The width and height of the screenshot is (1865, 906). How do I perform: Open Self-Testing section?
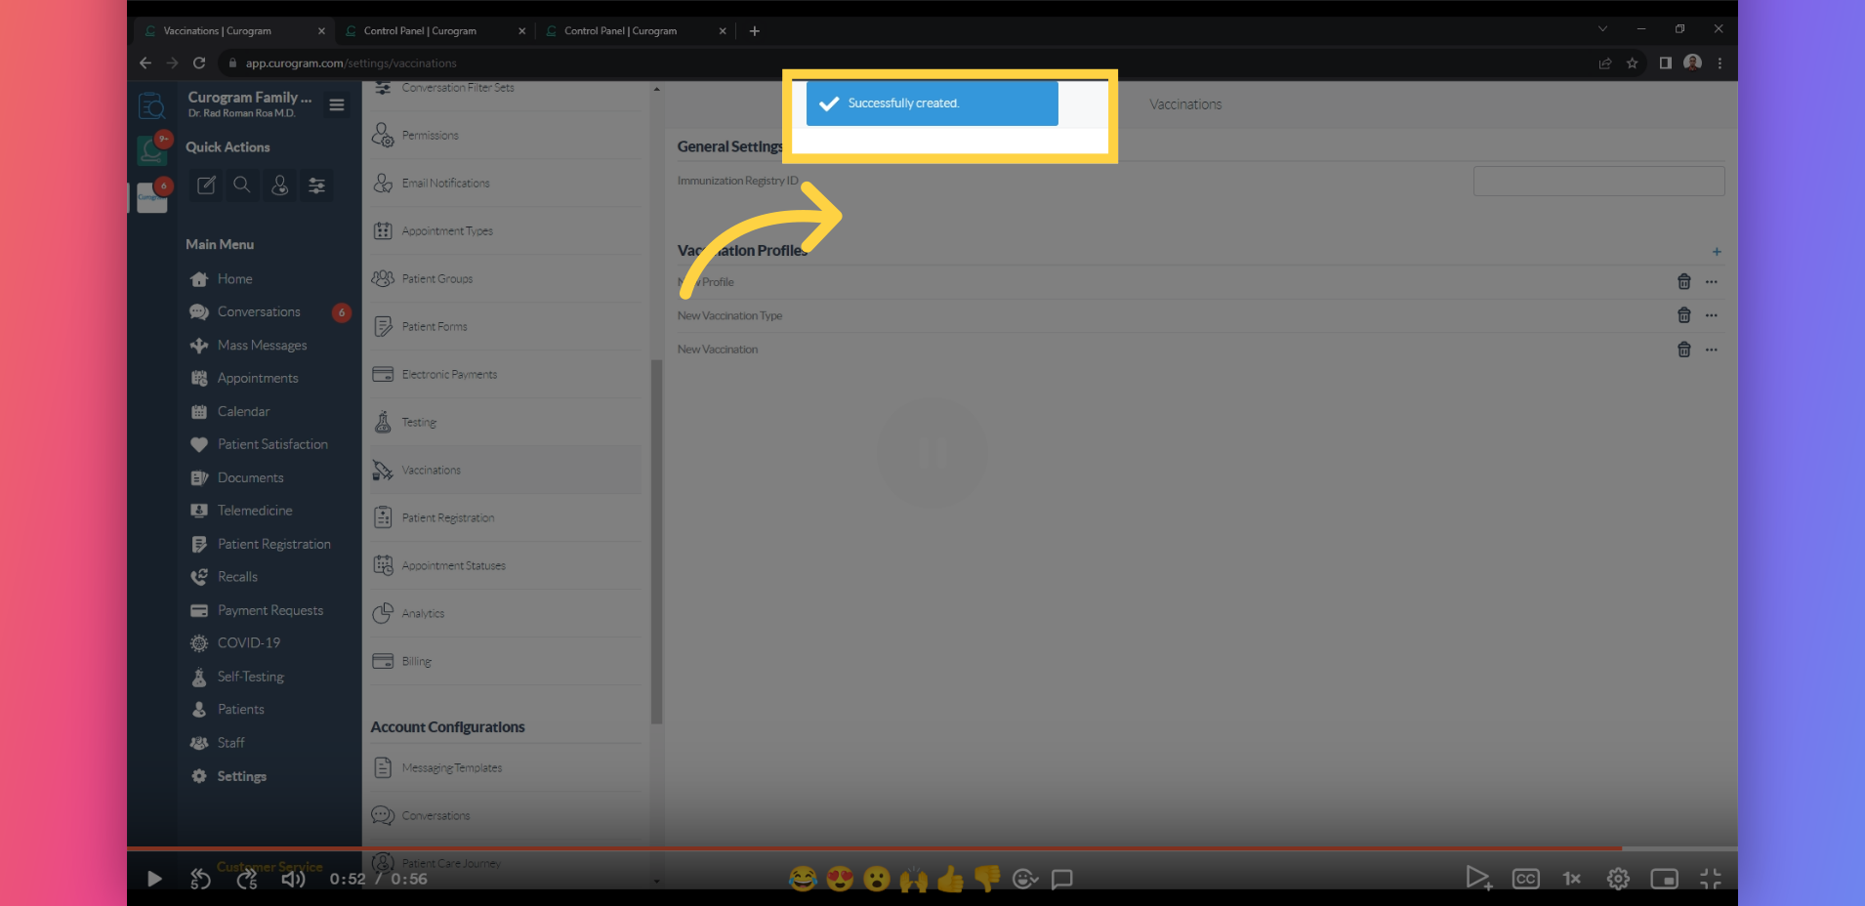coord(250,677)
